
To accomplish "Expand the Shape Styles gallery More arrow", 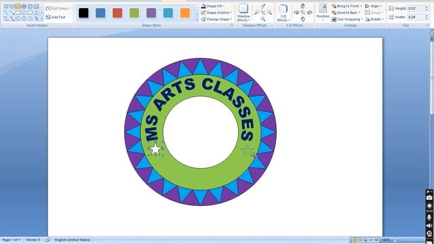I will tap(197, 20).
